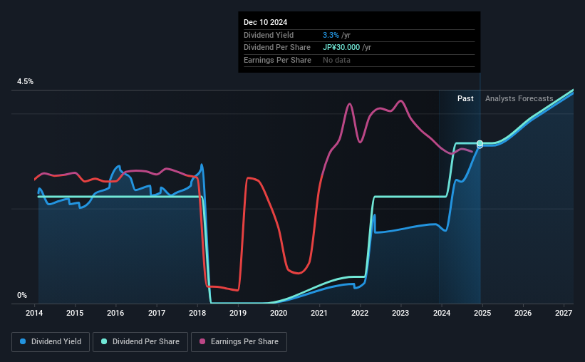Select the 2017 x-axis label
Image resolution: width=585 pixels, height=362 pixels.
click(x=157, y=313)
